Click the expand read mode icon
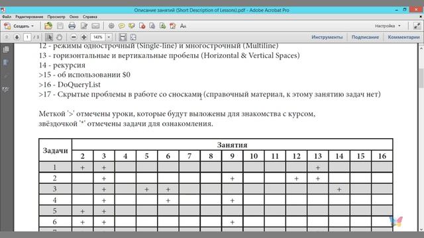The width and height of the screenshot is (424, 238). point(417,26)
